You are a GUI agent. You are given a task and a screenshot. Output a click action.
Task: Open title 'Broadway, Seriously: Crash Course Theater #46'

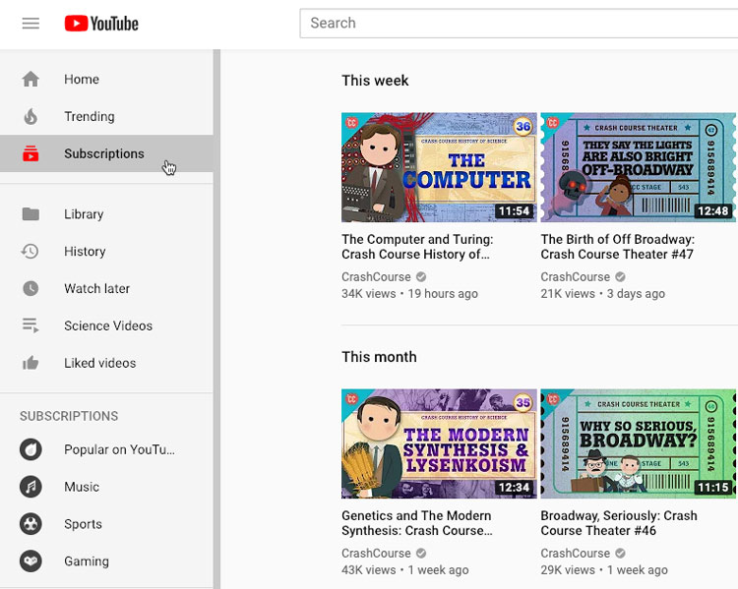point(619,523)
